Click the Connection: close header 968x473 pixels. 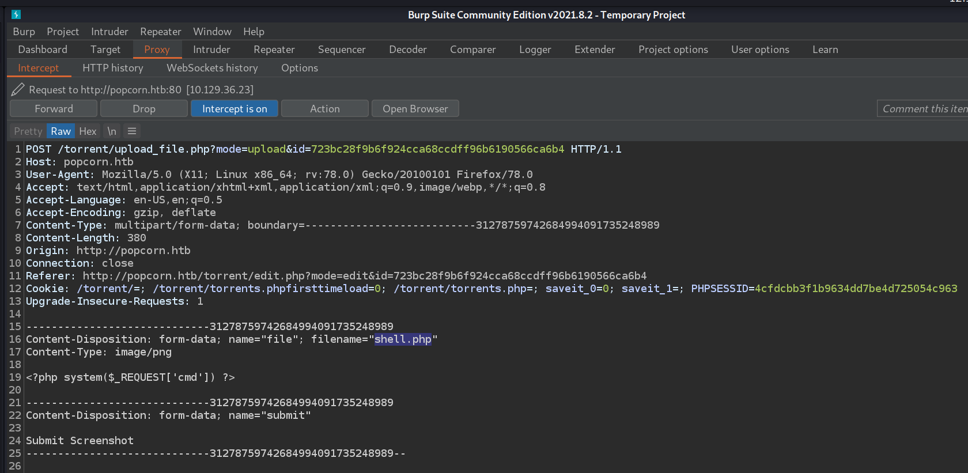(80, 263)
